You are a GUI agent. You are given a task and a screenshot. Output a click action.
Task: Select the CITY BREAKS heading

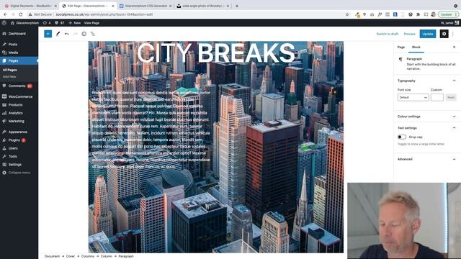[x=216, y=53]
